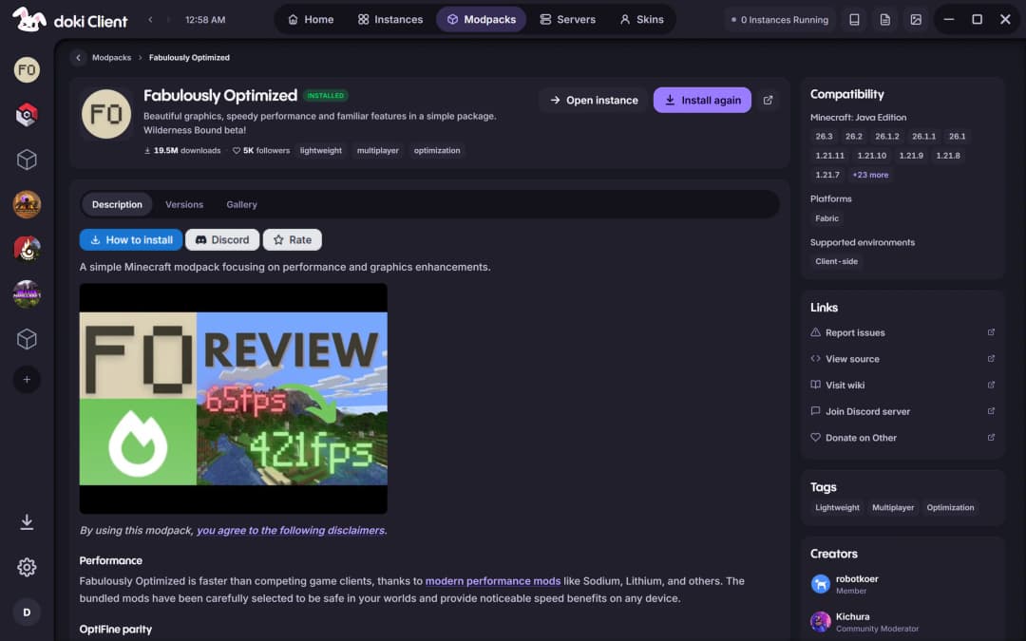The width and height of the screenshot is (1026, 641).
Task: Click the multiplayer tag in header
Action: coord(377,150)
